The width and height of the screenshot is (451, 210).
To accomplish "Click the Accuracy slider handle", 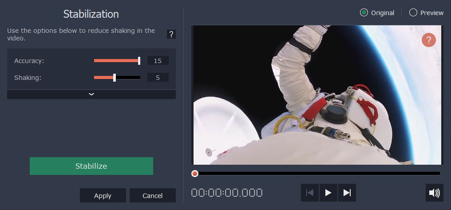I will click(139, 61).
